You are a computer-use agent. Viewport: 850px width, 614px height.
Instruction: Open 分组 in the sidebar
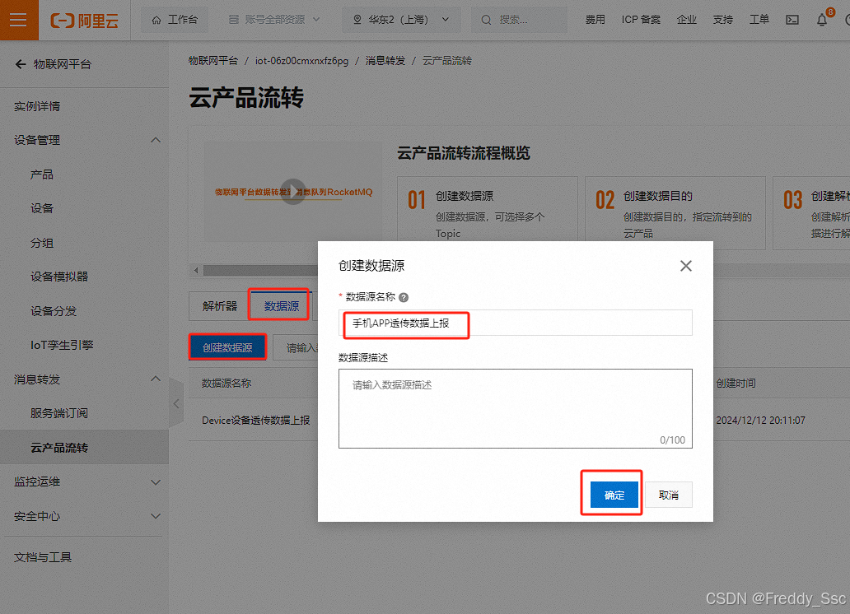42,243
